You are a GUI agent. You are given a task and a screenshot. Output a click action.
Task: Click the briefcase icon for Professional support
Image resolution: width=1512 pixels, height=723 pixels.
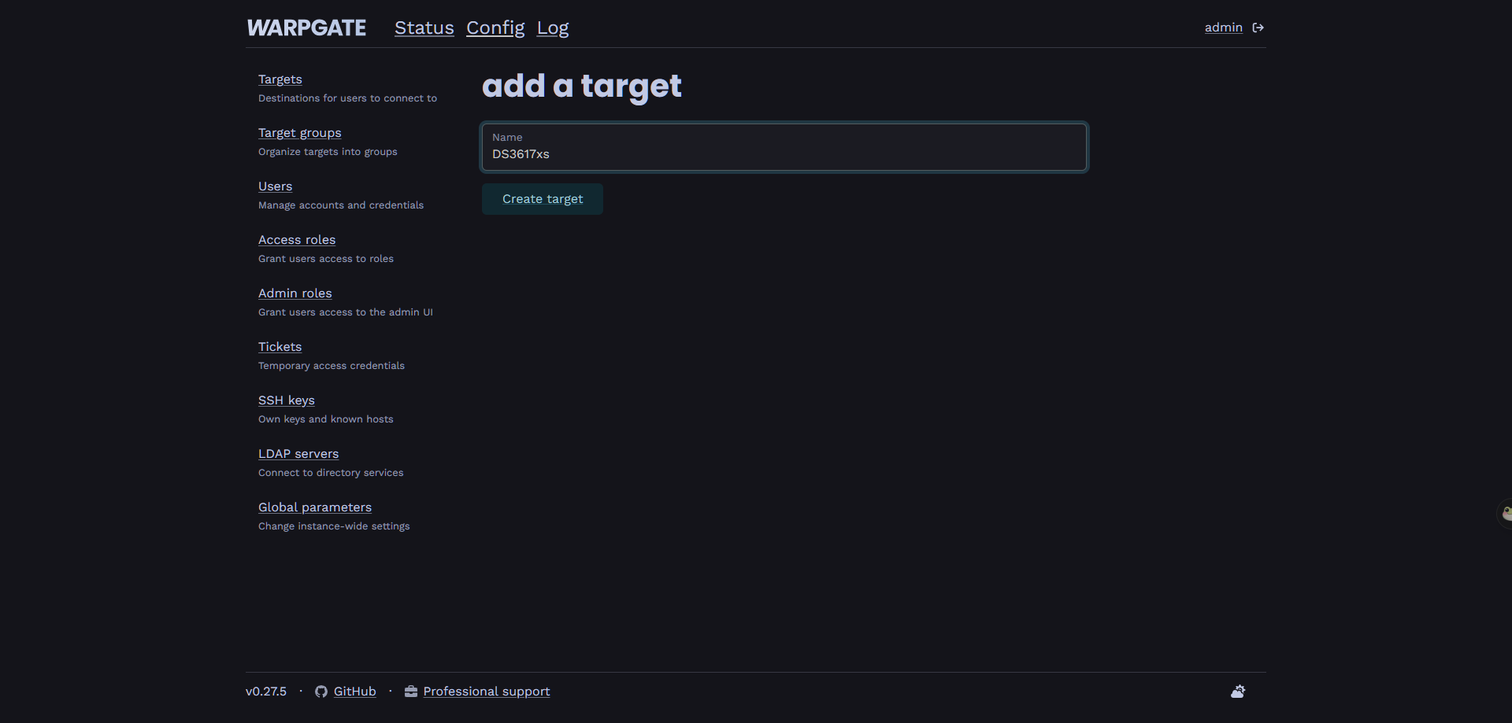(411, 692)
